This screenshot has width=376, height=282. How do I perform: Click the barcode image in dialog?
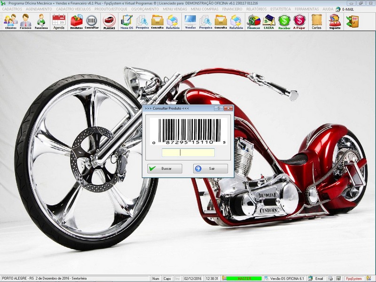coord(189,132)
